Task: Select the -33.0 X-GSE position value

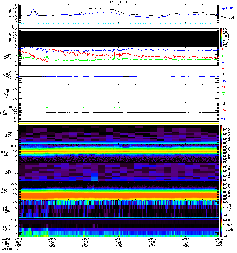Action: click(x=52, y=239)
